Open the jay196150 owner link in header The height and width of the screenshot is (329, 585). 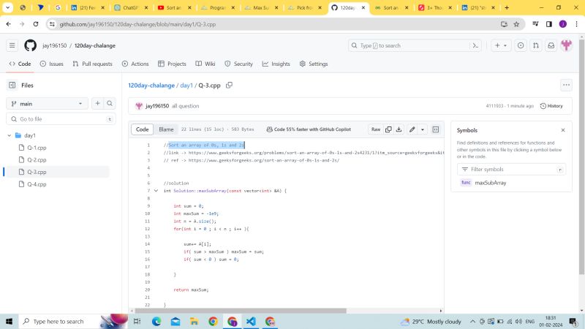(x=54, y=45)
